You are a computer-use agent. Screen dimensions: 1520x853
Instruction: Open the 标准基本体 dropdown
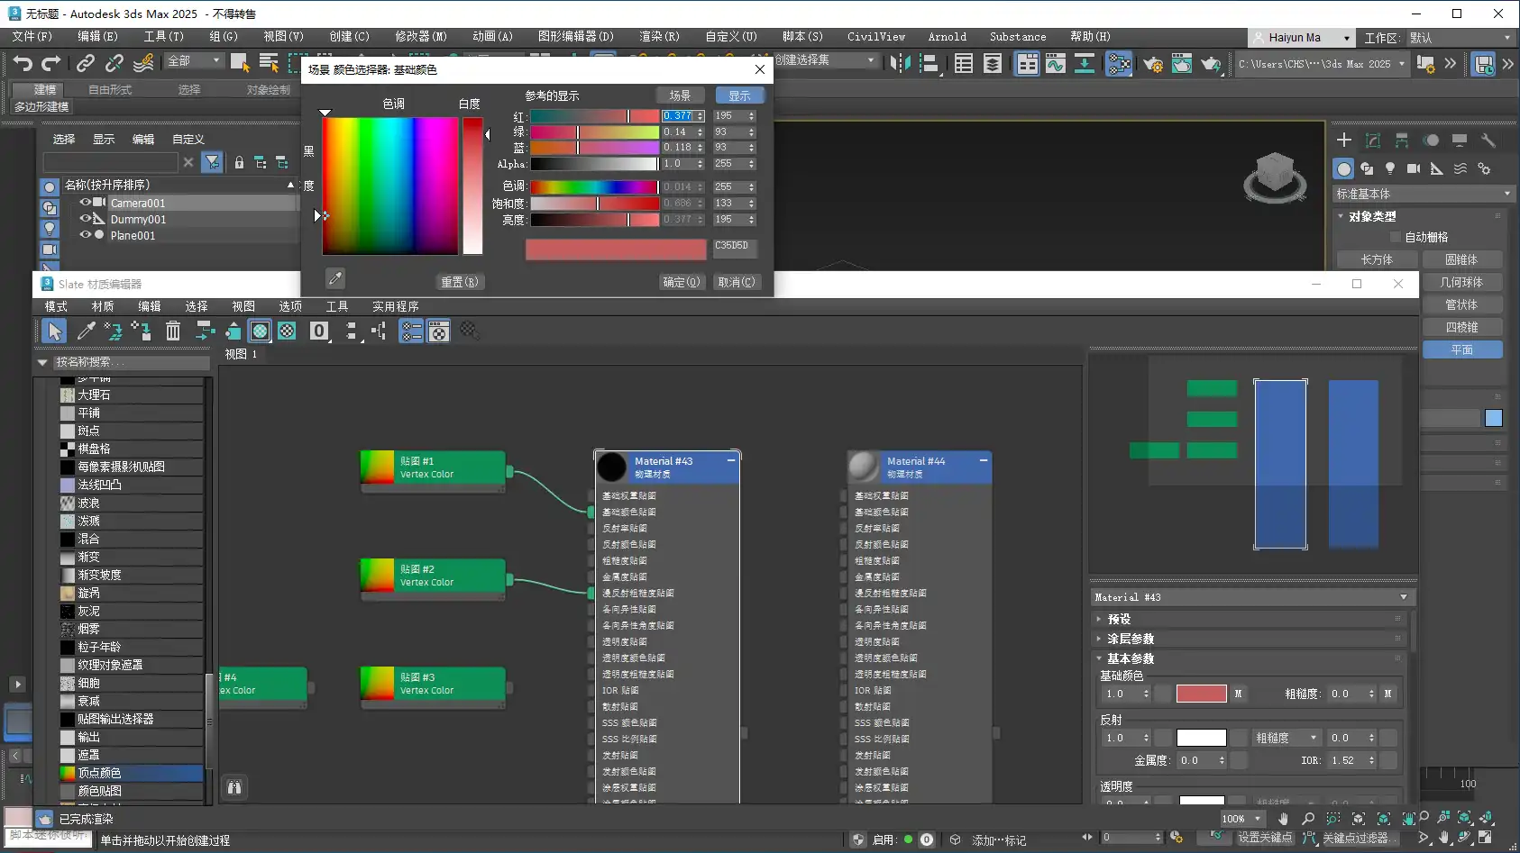click(1422, 194)
